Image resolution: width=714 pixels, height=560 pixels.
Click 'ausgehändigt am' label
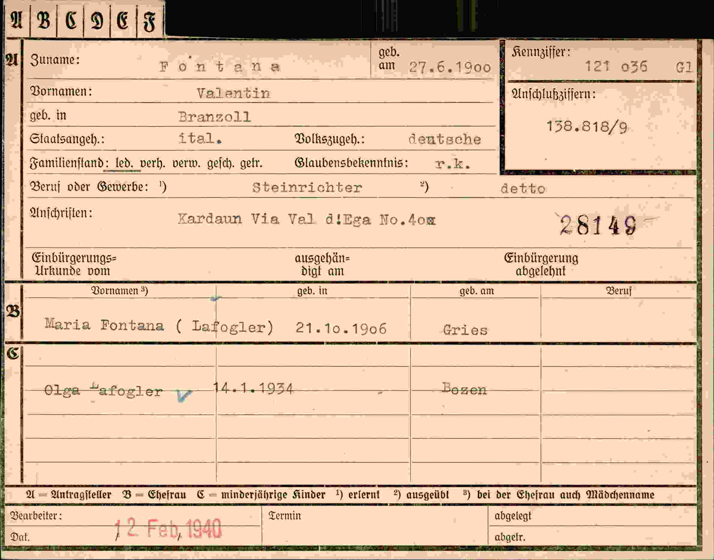tap(322, 265)
